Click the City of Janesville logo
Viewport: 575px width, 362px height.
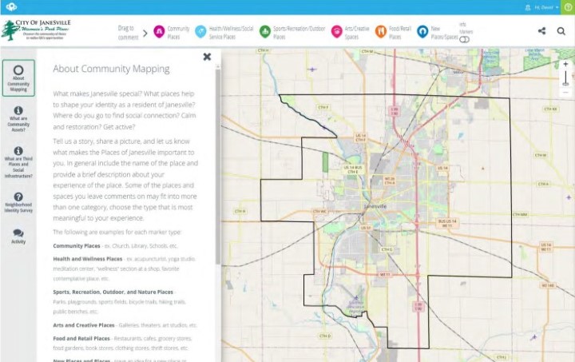[36, 30]
